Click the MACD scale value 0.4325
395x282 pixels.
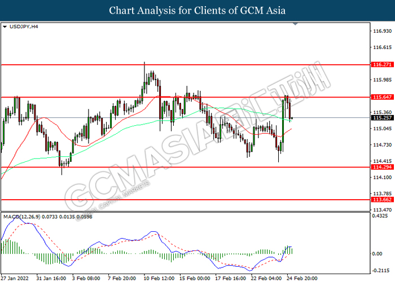point(380,216)
